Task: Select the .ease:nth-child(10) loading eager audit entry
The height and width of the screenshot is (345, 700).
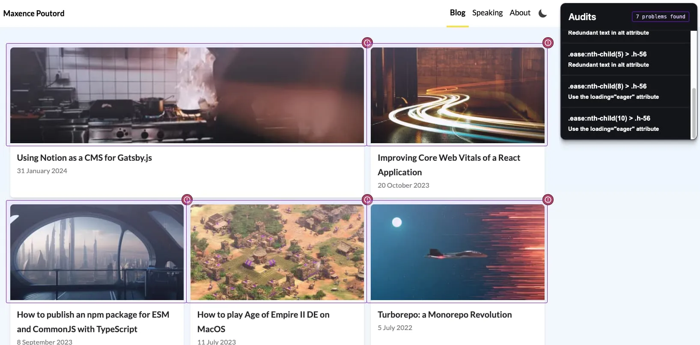Action: pos(626,123)
